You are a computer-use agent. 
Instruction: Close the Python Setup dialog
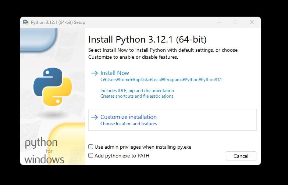(252, 22)
